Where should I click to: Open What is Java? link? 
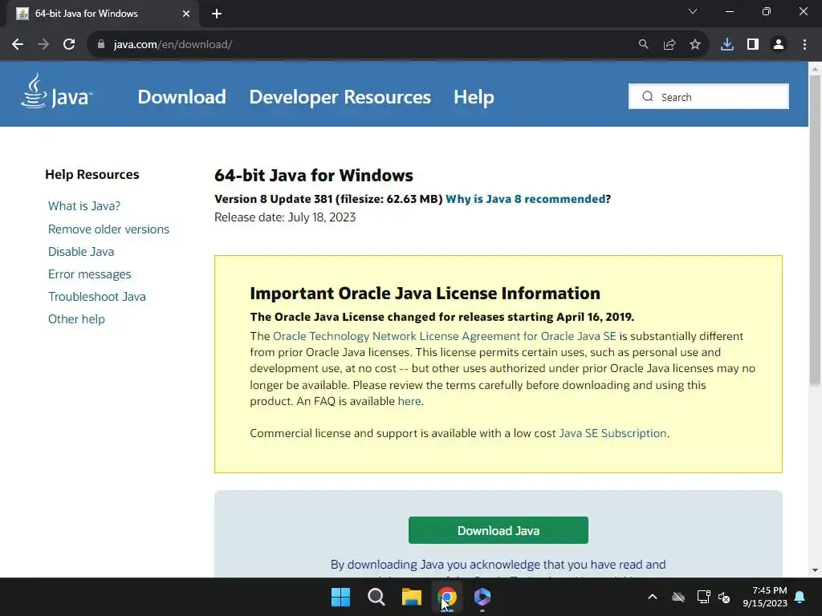click(x=83, y=206)
